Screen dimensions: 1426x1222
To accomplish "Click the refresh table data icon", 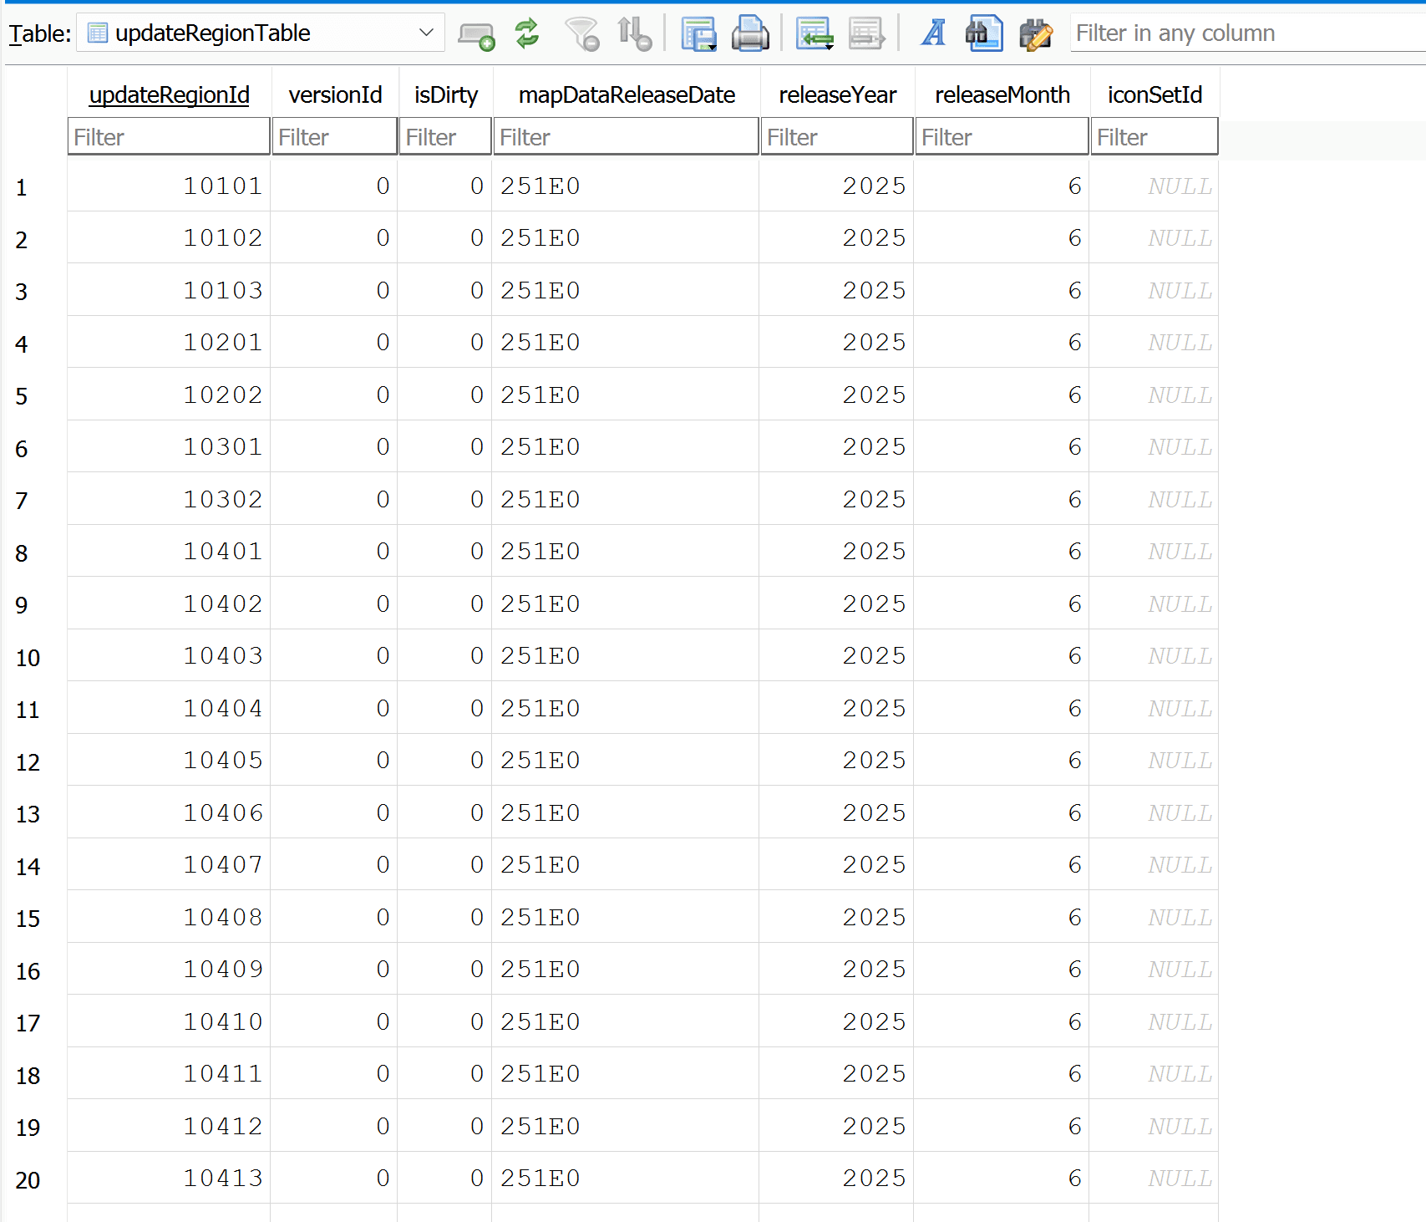I will click(x=527, y=34).
